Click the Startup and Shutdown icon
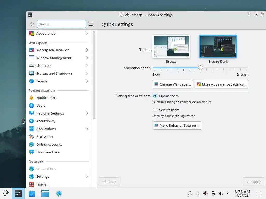This screenshot has width=266, height=199. click(31, 73)
